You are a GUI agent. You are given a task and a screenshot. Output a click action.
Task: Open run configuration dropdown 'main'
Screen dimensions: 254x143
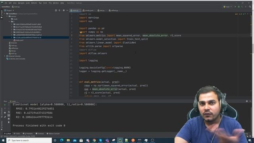click(x=227, y=7)
